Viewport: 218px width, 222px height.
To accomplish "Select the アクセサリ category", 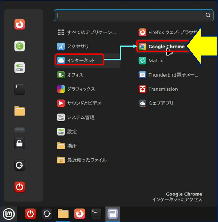I will [87, 47].
